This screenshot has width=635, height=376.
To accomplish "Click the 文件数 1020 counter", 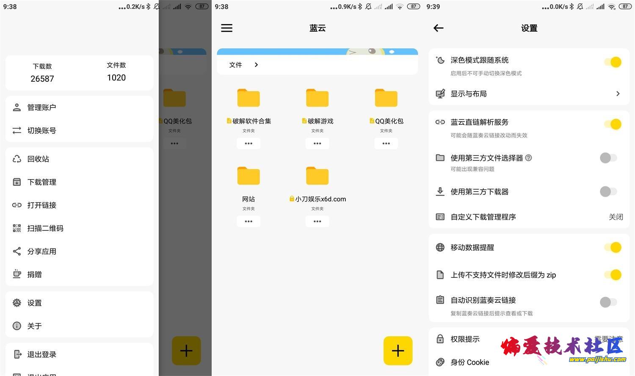I will pos(116,72).
